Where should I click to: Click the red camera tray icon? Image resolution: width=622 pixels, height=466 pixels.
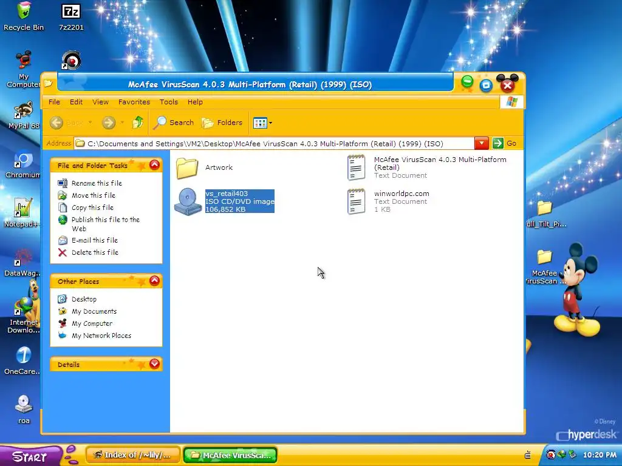(x=550, y=454)
